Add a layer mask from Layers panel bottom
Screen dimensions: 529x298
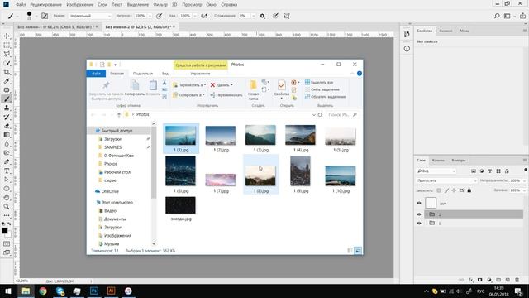pyautogui.click(x=479, y=280)
